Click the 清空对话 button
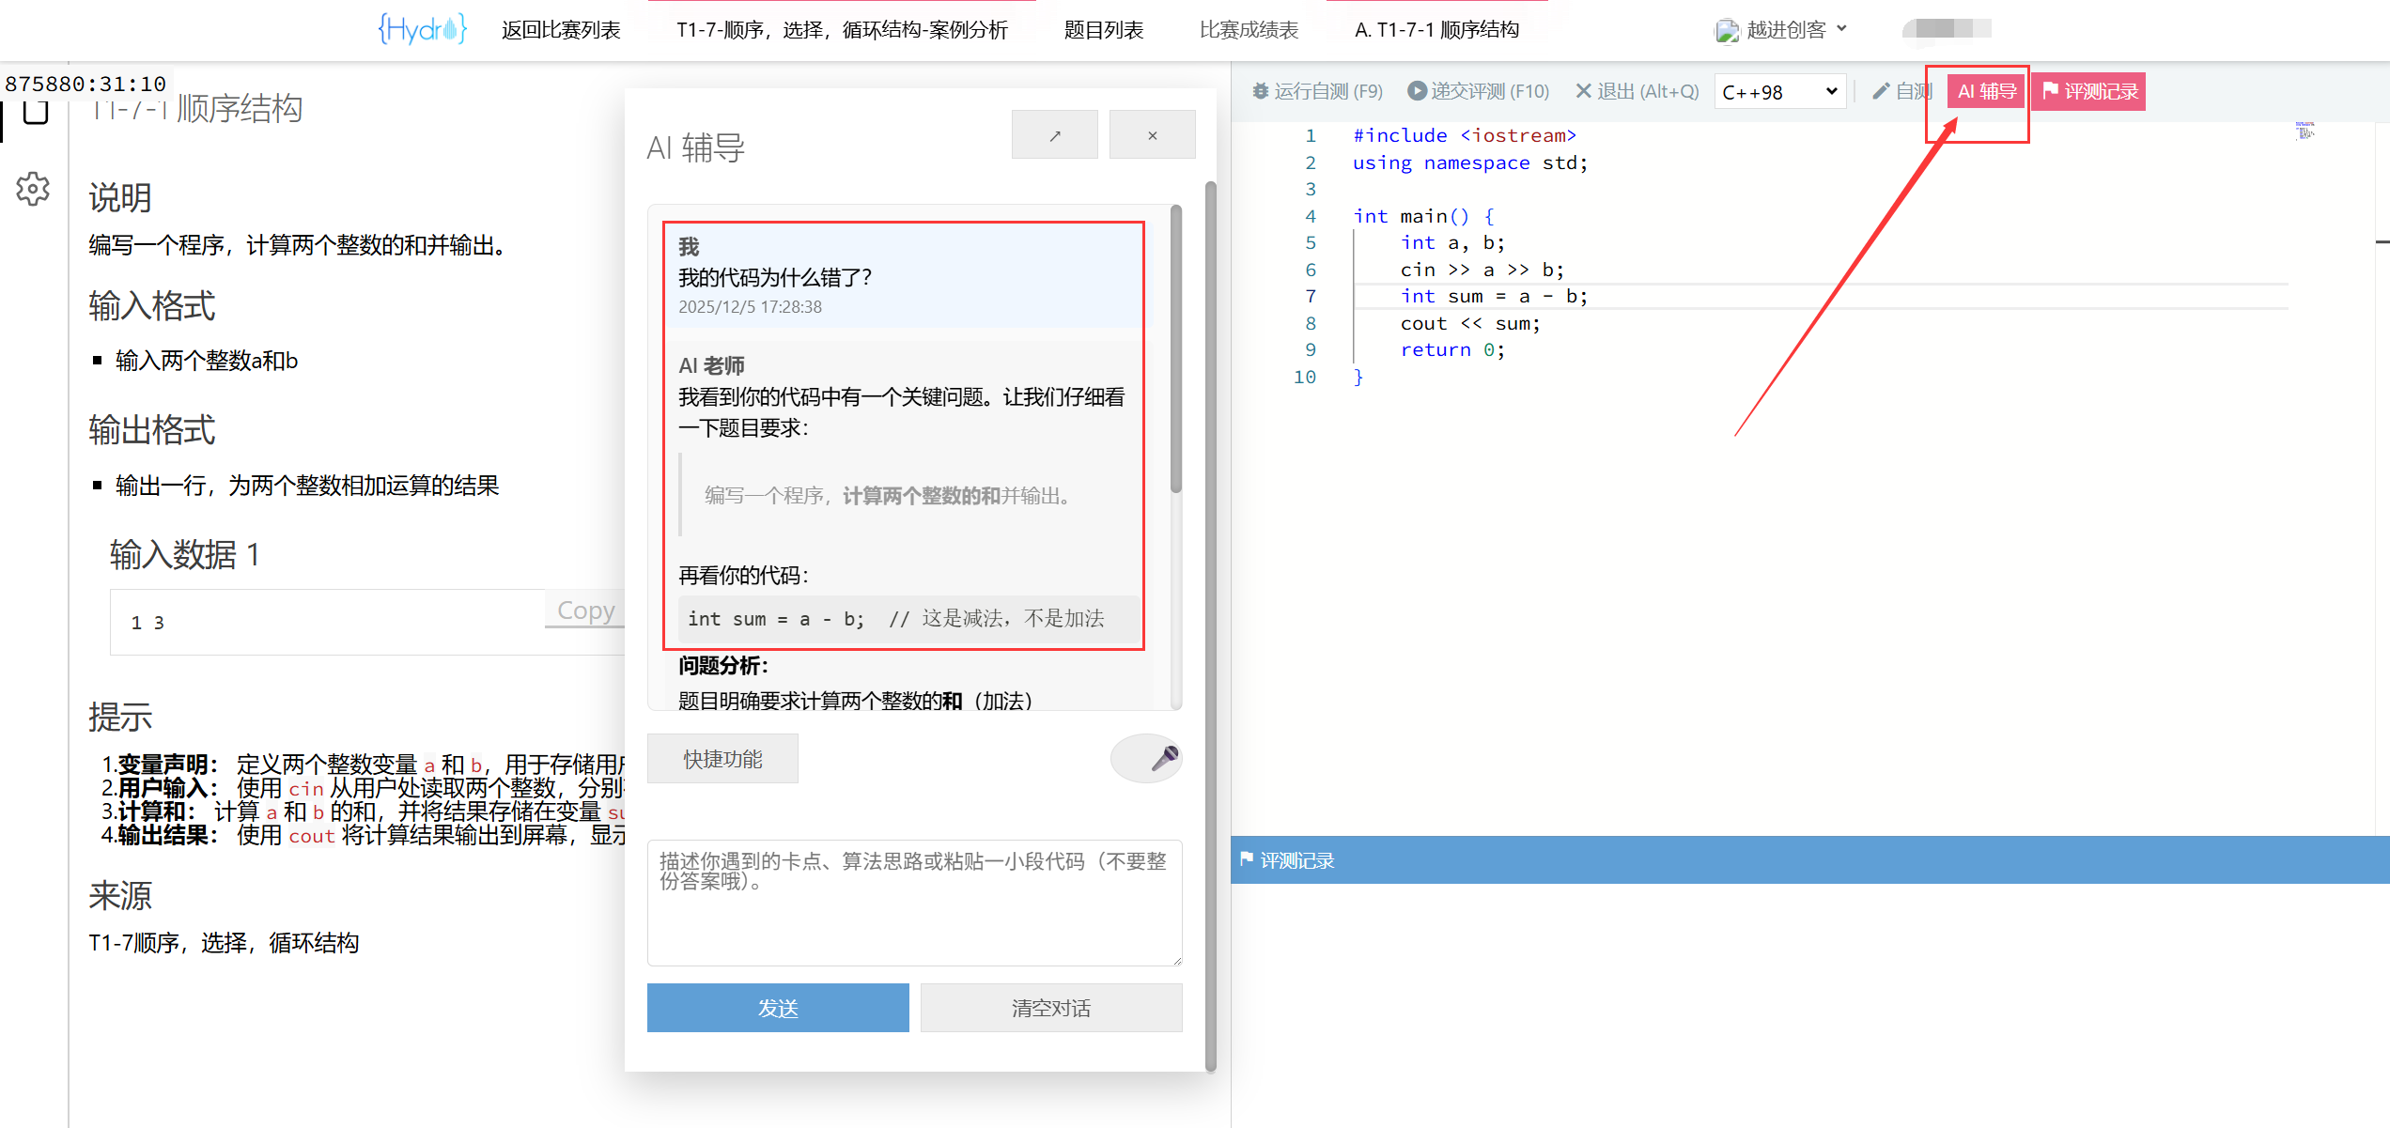The image size is (2390, 1128). coord(1050,1008)
